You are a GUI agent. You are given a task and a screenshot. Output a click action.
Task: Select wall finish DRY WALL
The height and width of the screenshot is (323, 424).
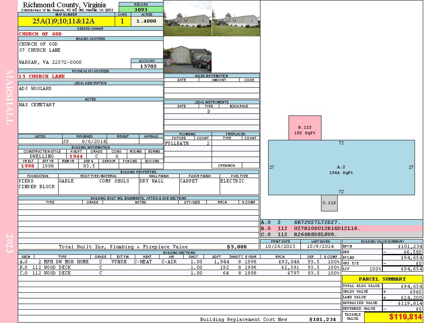pyautogui.click(x=151, y=181)
